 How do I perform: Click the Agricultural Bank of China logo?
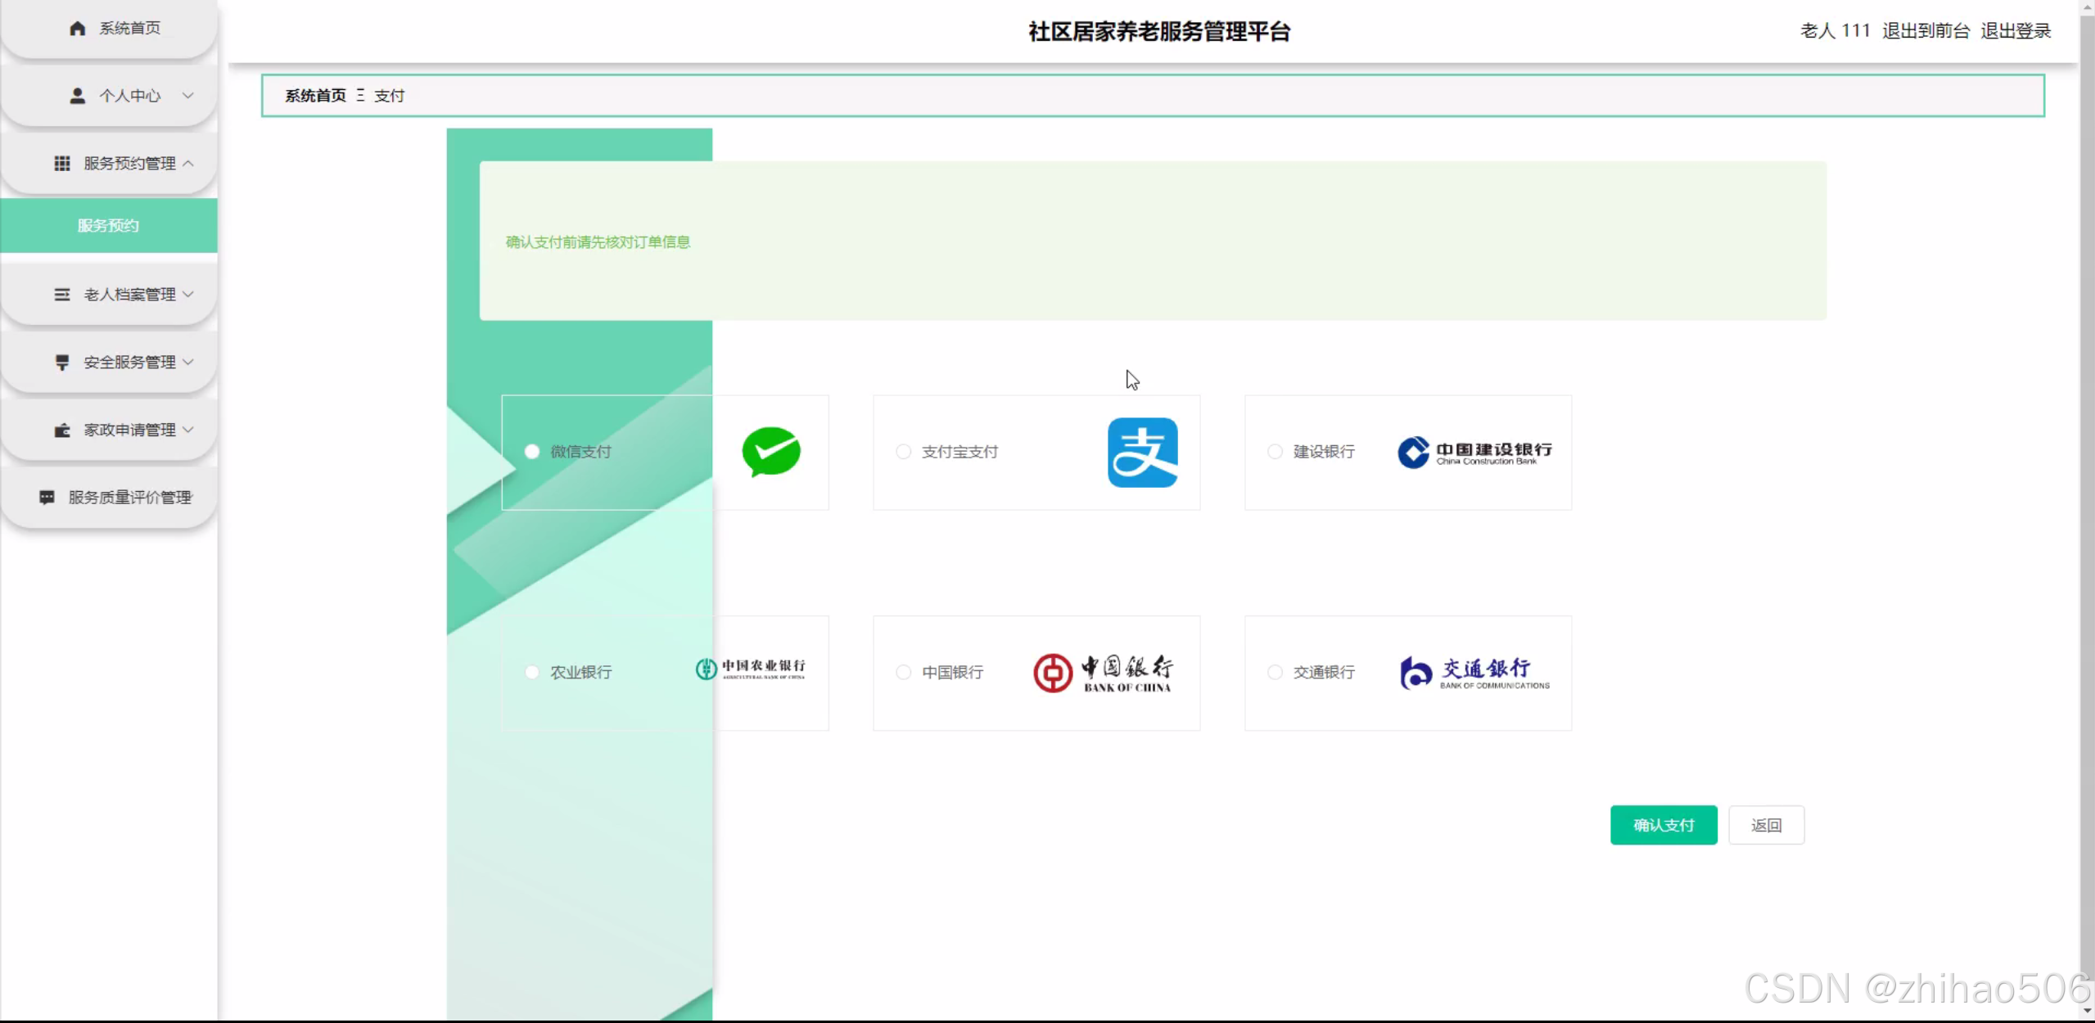pyautogui.click(x=751, y=669)
